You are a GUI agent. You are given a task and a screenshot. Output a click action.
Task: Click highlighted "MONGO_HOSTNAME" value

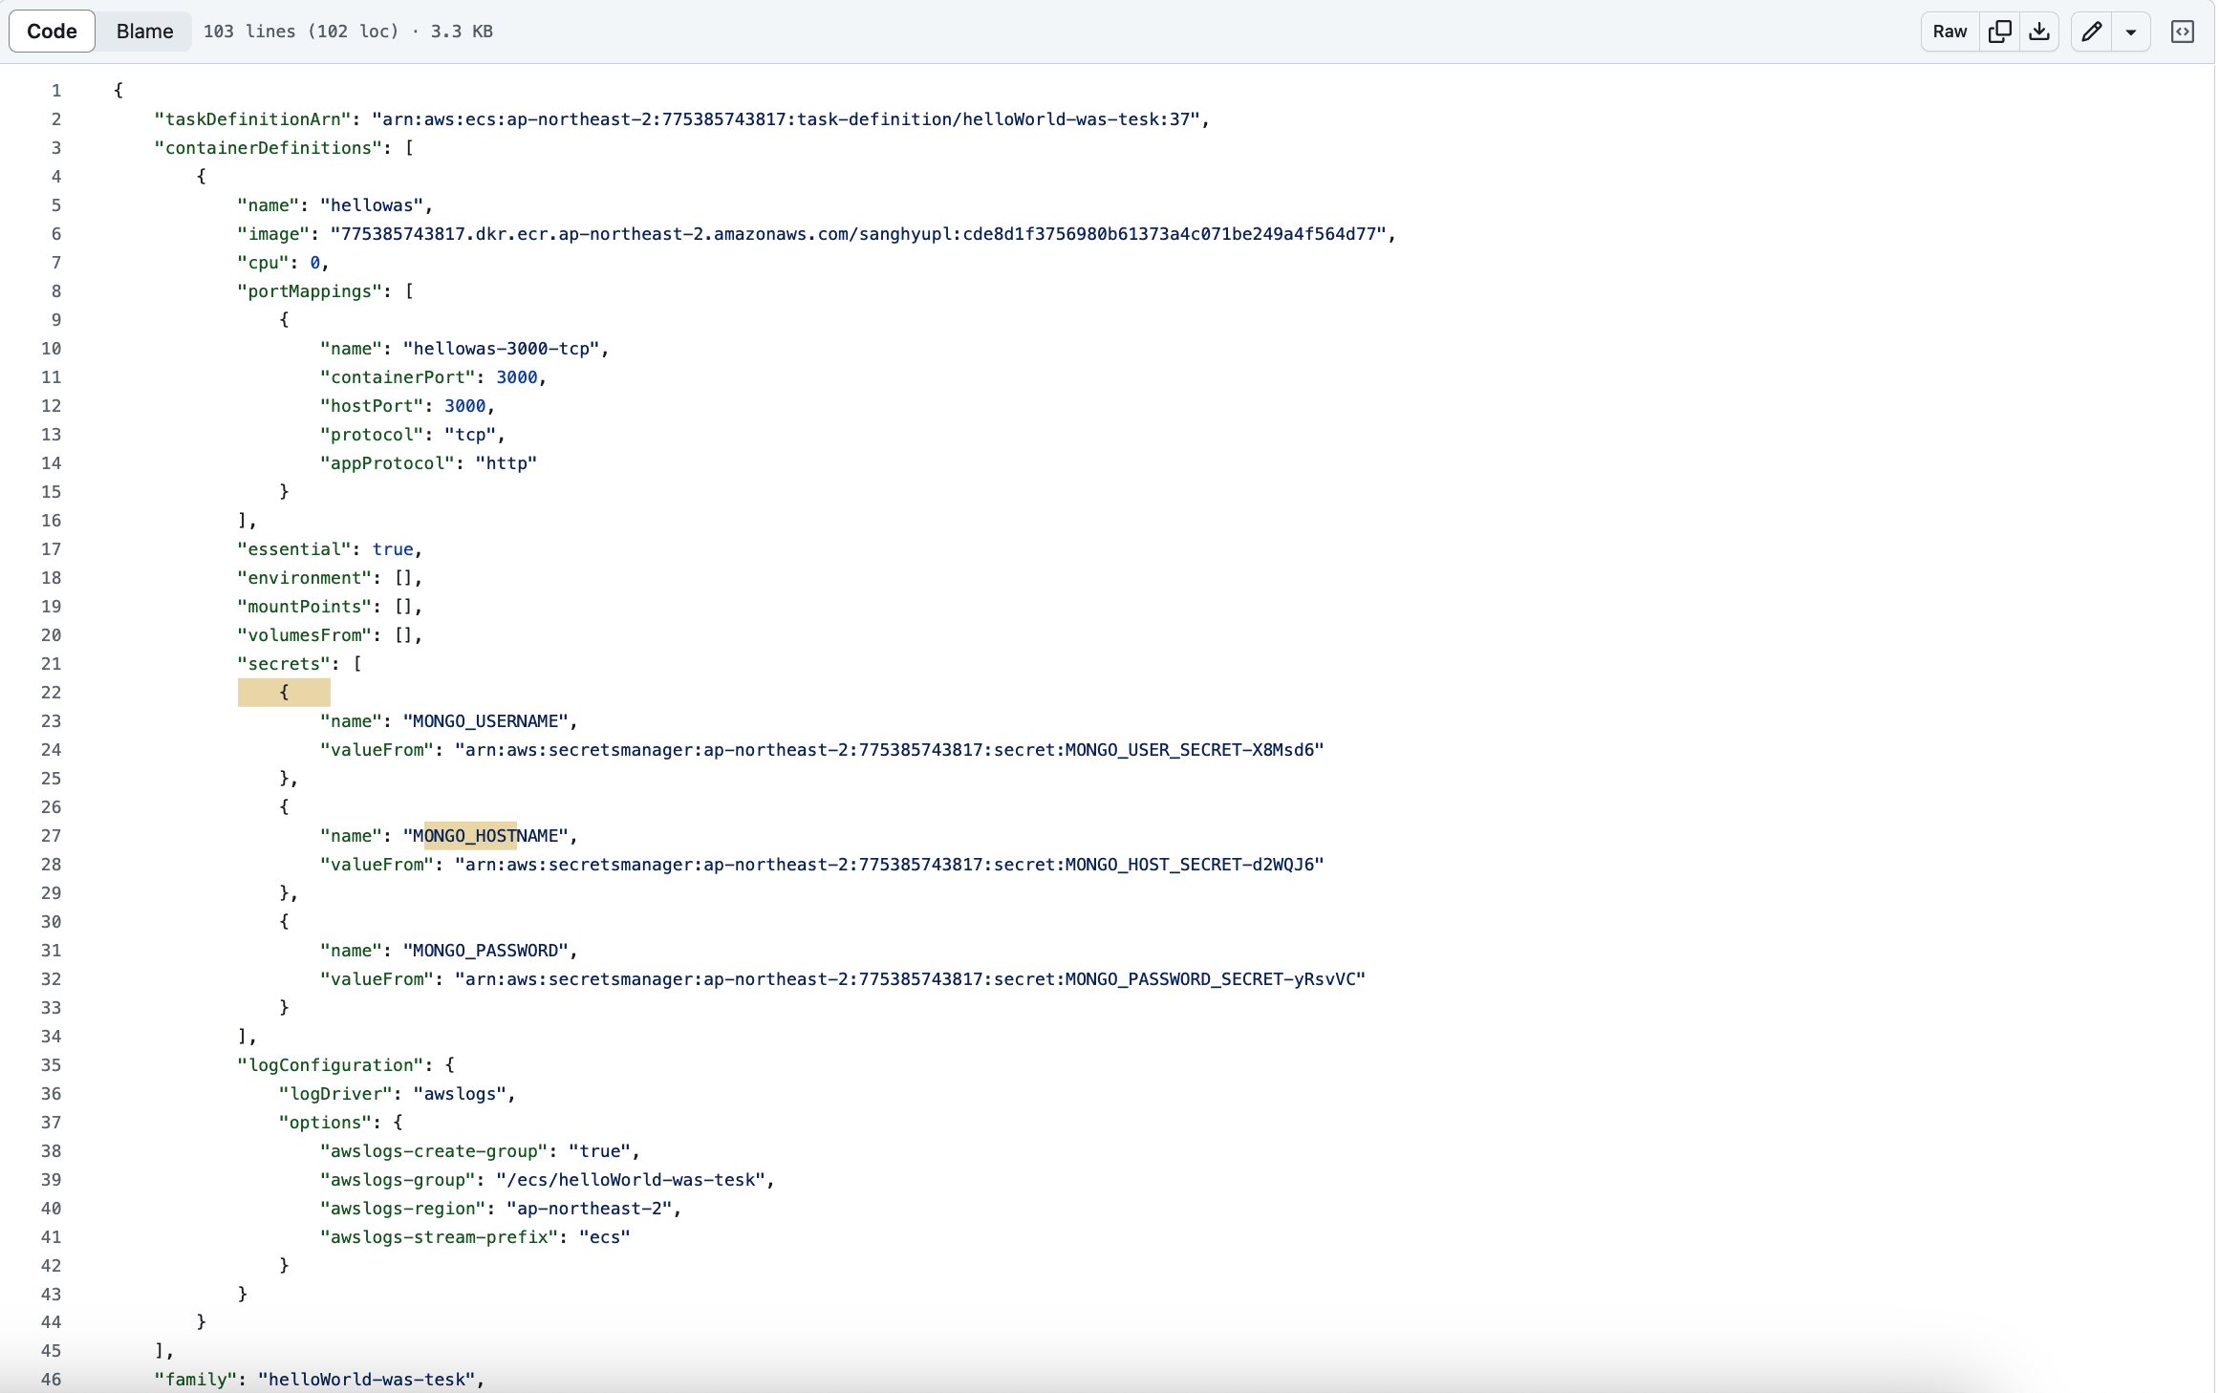tap(485, 836)
